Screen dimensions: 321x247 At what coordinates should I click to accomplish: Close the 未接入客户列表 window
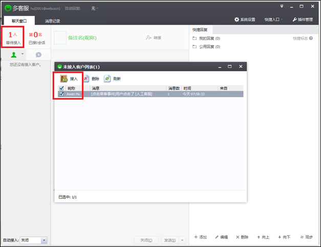(241, 67)
